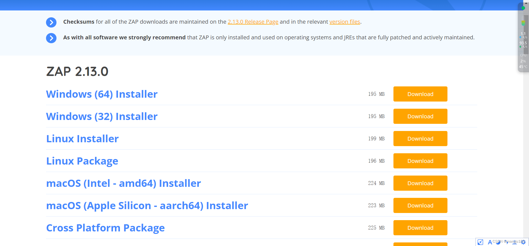The image size is (529, 246).
Task: Click the arrow bullet beside the patching recommendation
Action: click(51, 38)
